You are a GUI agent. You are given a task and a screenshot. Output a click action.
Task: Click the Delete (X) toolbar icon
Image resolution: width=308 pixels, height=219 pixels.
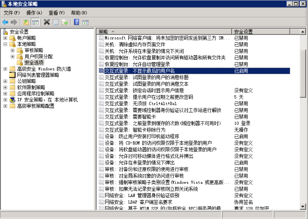click(47, 22)
